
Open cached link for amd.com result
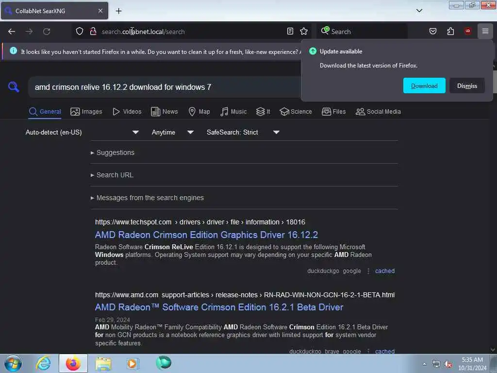click(x=385, y=351)
